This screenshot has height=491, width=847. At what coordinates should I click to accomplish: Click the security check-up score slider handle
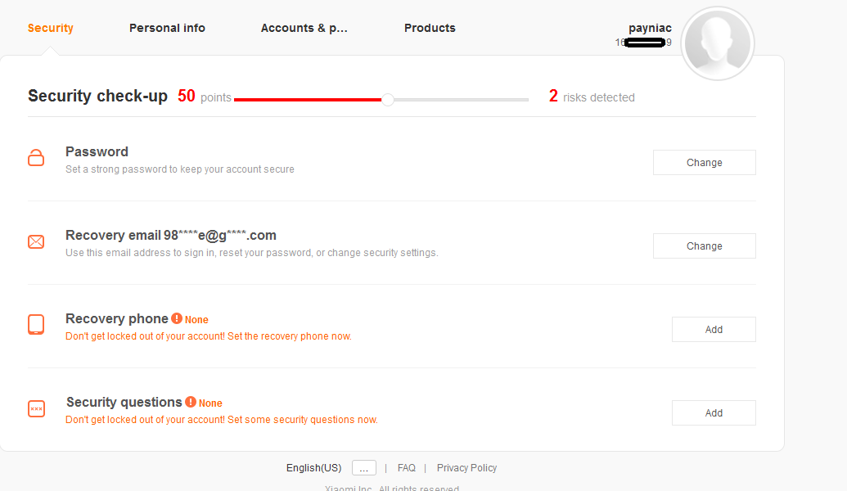(x=388, y=100)
